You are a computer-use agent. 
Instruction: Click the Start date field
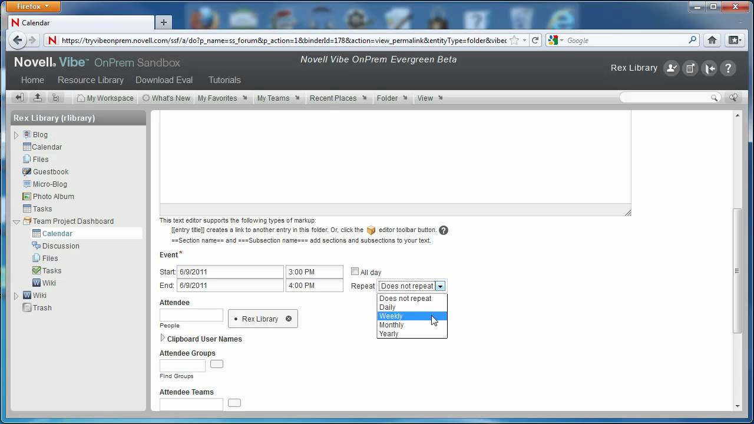[x=229, y=271]
